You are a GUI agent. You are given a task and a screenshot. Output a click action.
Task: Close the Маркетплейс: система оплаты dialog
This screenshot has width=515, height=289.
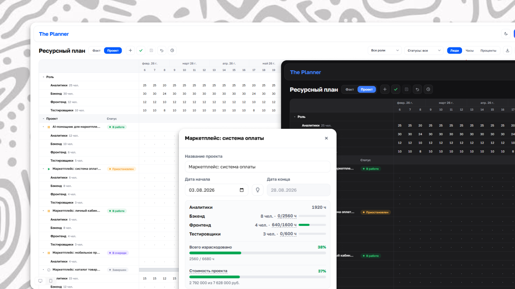(x=326, y=138)
